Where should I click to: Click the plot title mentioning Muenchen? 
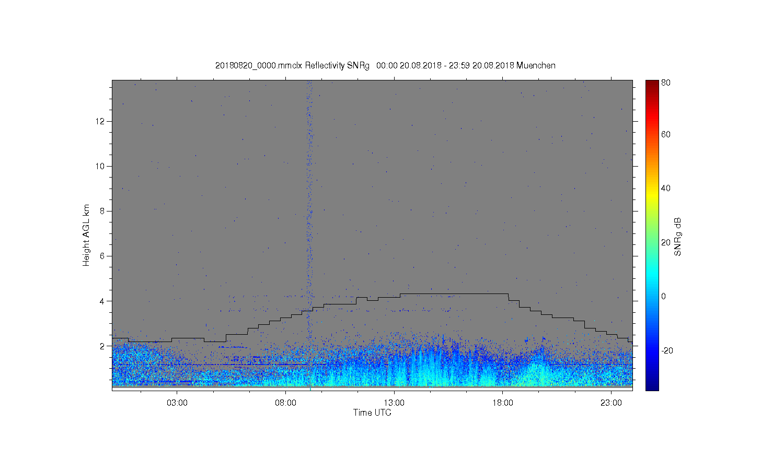coord(385,65)
